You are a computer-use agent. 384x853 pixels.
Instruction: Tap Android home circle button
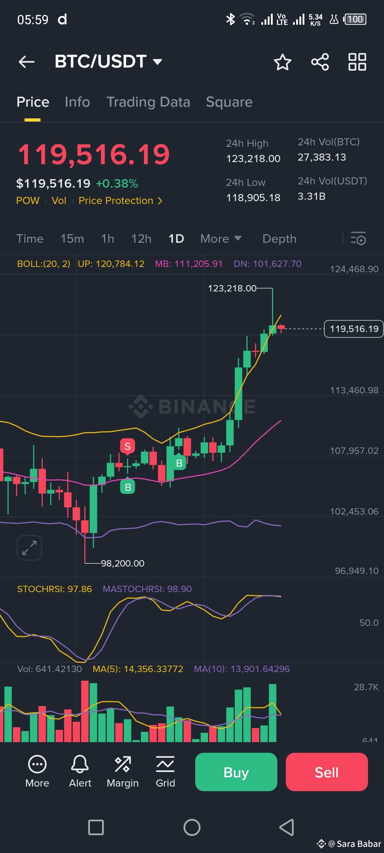[192, 827]
